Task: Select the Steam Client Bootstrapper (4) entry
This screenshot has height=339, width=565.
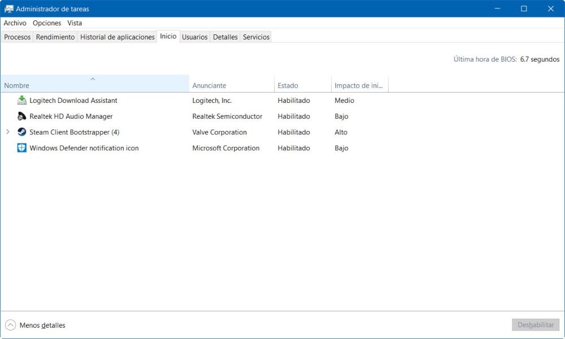Action: pos(74,132)
